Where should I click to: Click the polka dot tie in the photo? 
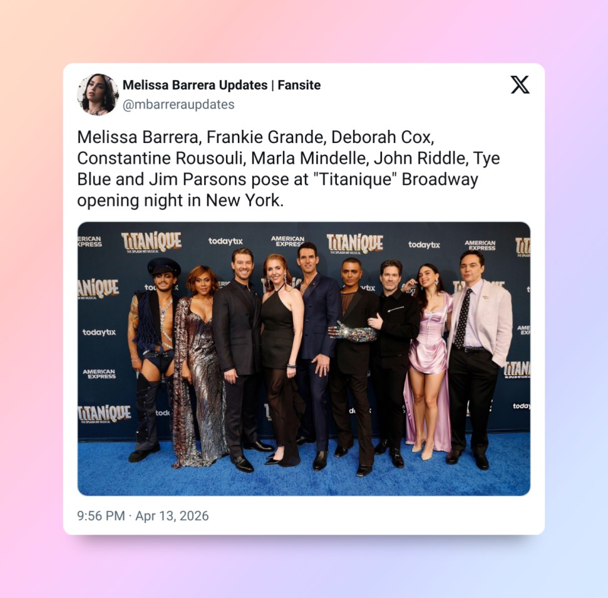463,318
